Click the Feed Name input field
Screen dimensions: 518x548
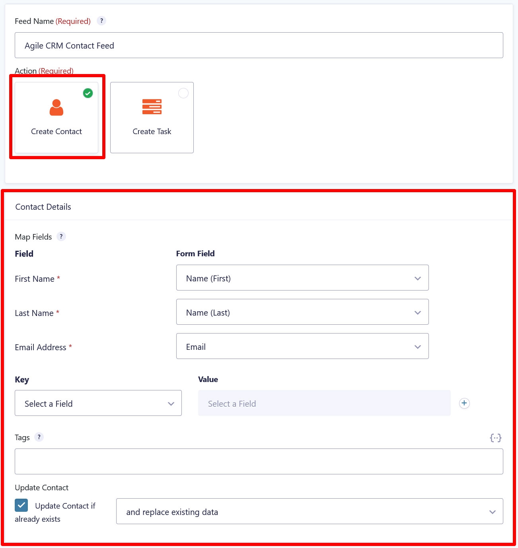click(x=259, y=45)
